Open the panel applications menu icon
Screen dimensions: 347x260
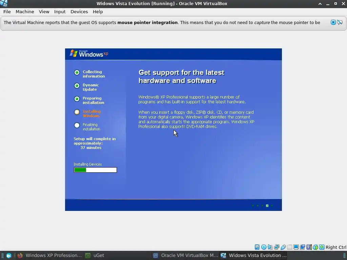[x=8, y=256]
